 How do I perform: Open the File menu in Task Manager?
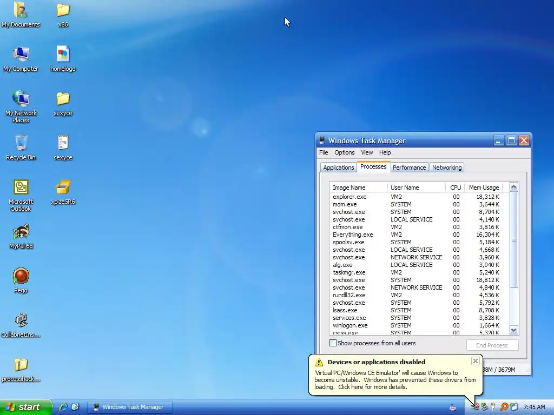tap(324, 152)
